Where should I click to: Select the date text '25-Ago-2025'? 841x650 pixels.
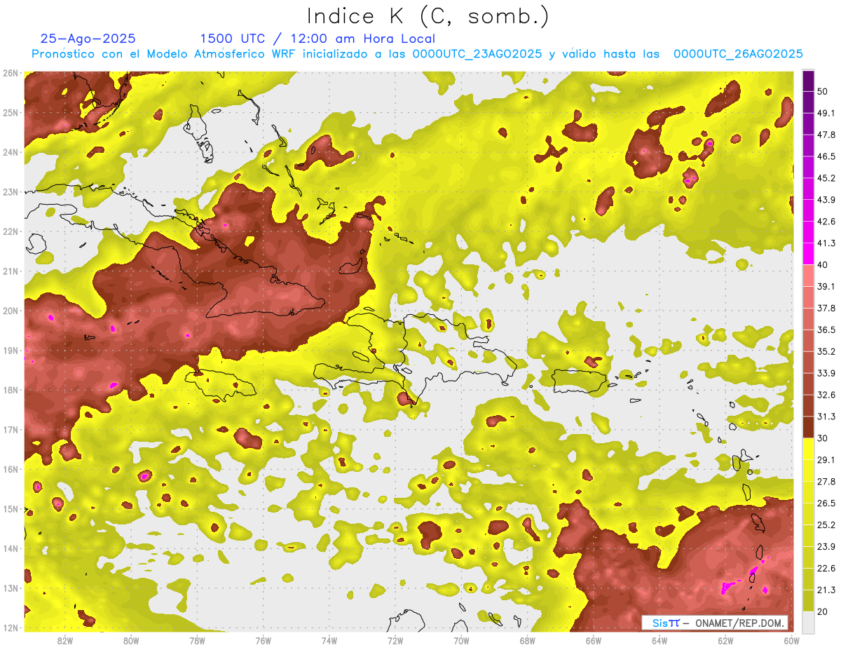88,39
